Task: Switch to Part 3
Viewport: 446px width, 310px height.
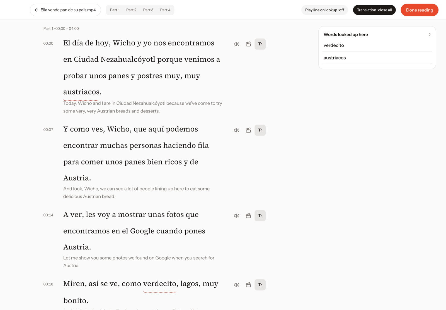Action: click(x=148, y=10)
